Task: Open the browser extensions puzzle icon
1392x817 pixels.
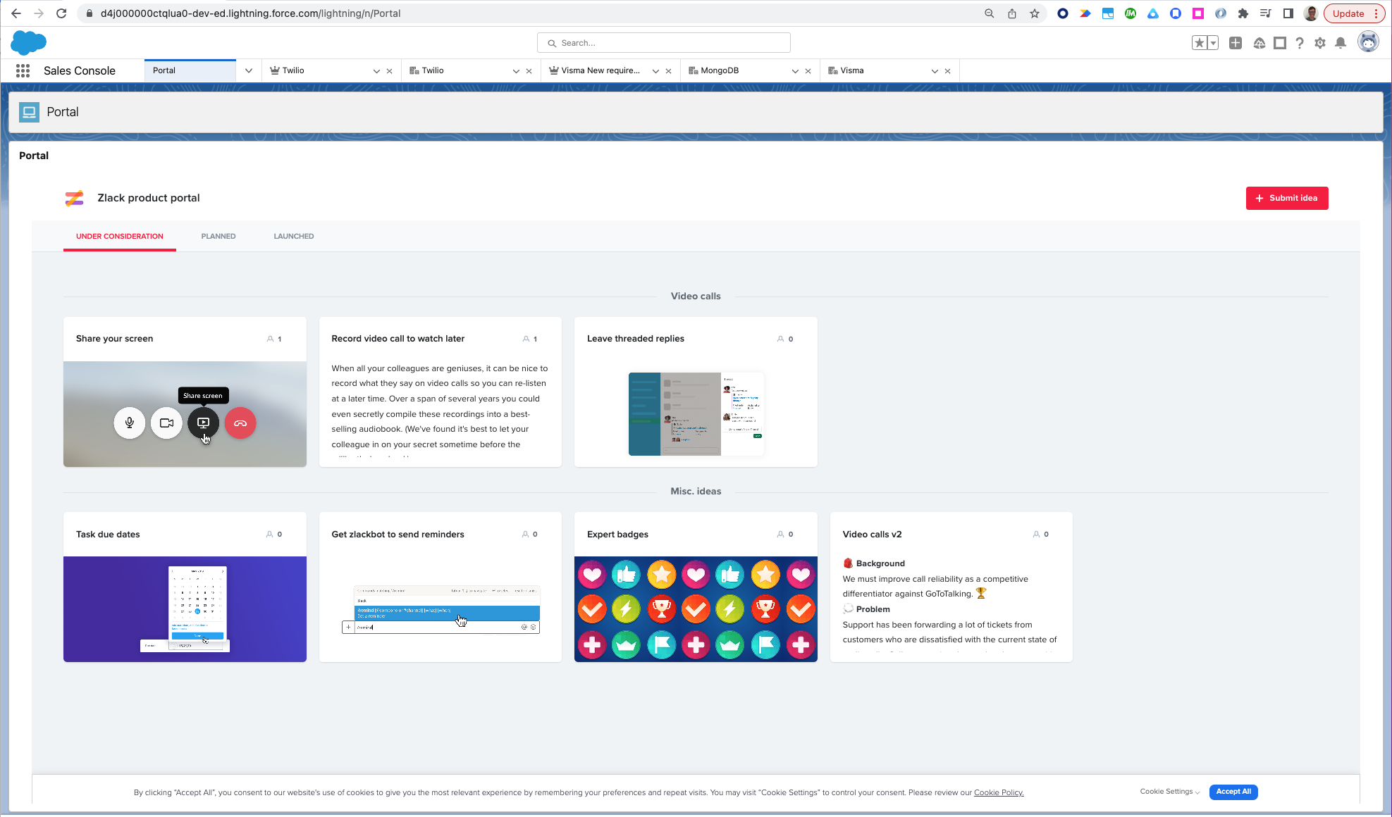Action: [1243, 13]
